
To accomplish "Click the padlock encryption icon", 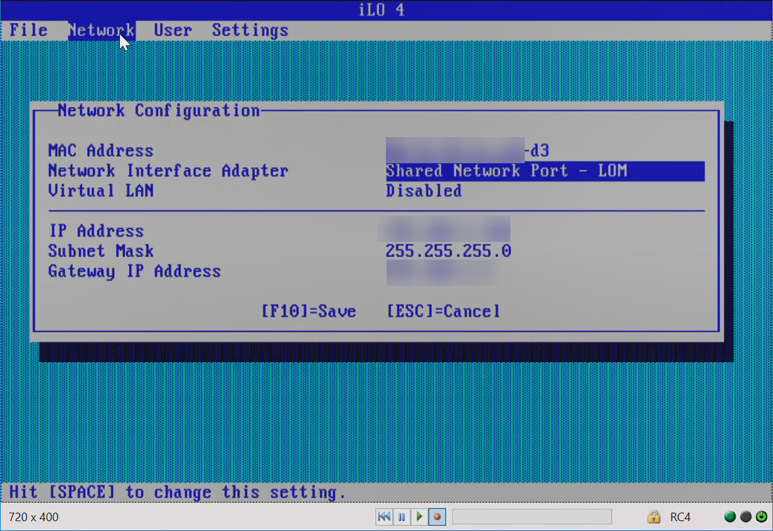I will click(654, 517).
